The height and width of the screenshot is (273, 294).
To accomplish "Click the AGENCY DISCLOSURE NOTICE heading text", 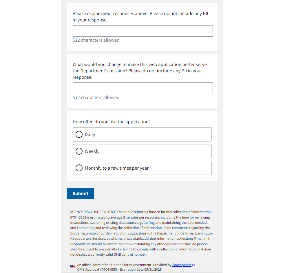I will click(x=93, y=212).
